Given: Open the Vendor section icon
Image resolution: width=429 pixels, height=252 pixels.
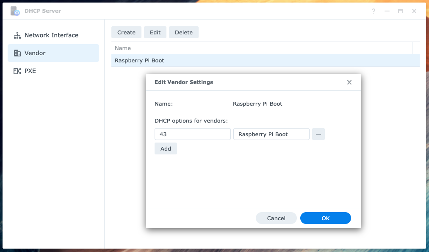Looking at the screenshot, I should tap(17, 53).
